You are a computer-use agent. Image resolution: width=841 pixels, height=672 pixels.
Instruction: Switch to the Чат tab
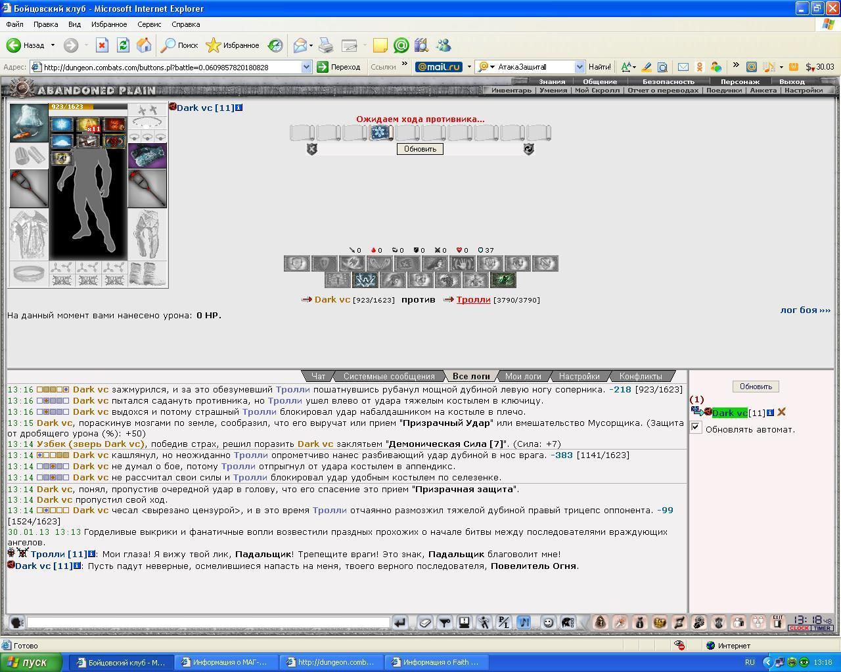coord(318,376)
